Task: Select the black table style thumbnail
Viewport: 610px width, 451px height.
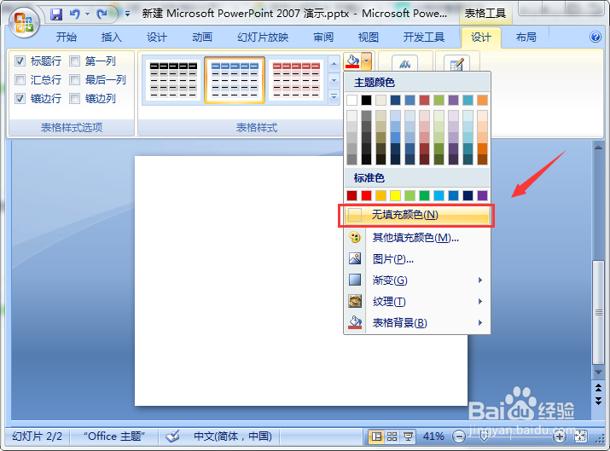Action: pyautogui.click(x=173, y=79)
